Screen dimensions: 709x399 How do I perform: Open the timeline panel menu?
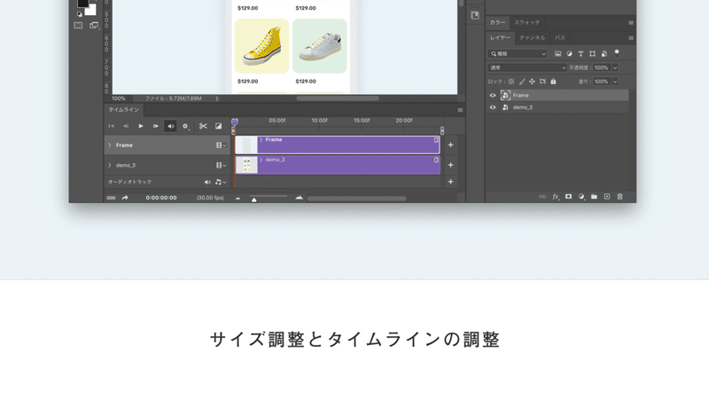(x=460, y=110)
